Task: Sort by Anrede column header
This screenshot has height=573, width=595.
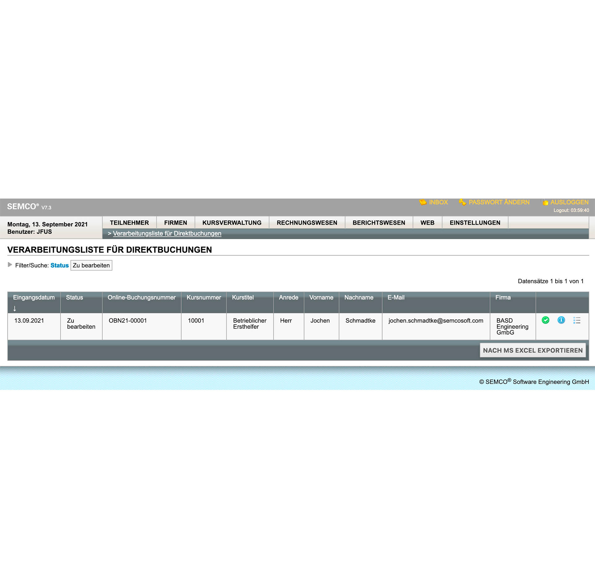Action: click(289, 297)
